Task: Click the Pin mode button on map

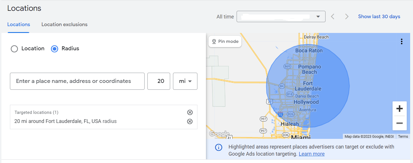Action: [x=225, y=41]
